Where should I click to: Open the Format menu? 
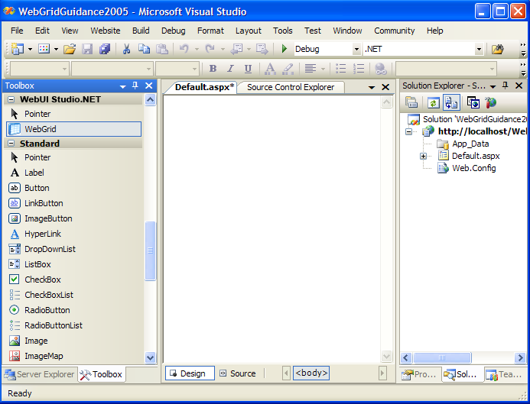pyautogui.click(x=210, y=31)
